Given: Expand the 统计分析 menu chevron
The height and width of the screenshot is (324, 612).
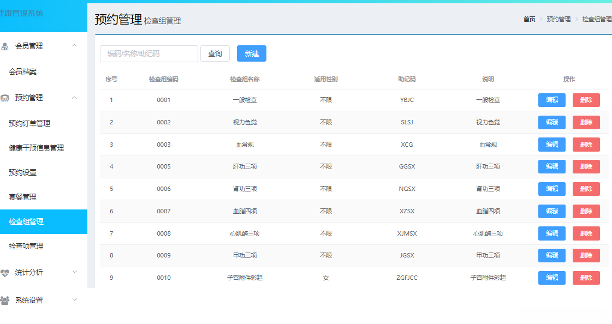Looking at the screenshot, I should 75,272.
